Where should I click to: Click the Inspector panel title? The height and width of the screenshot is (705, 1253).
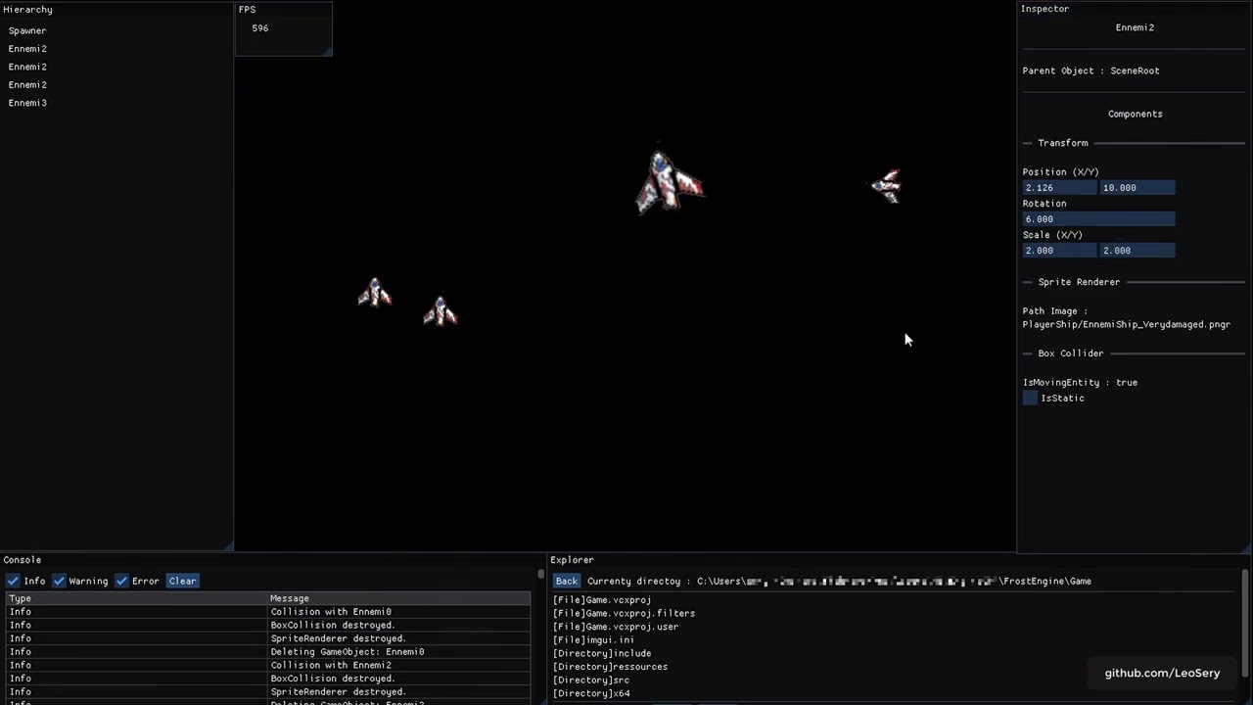1044,8
